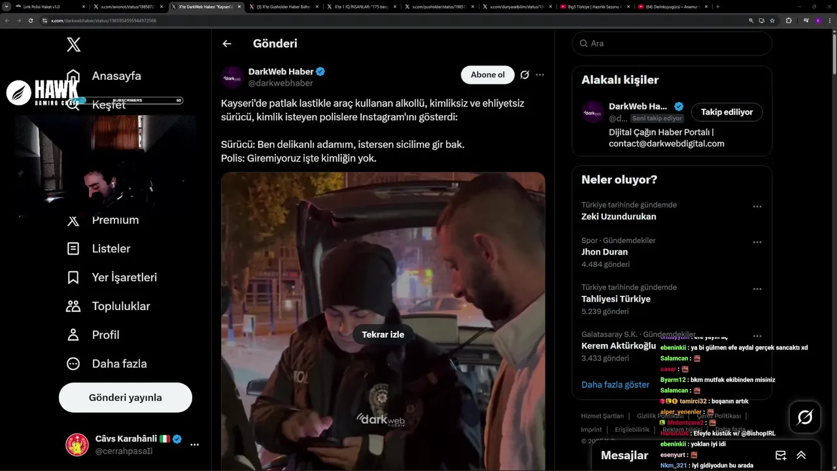Click Gönderi yayınla button
The width and height of the screenshot is (837, 471).
(x=126, y=398)
